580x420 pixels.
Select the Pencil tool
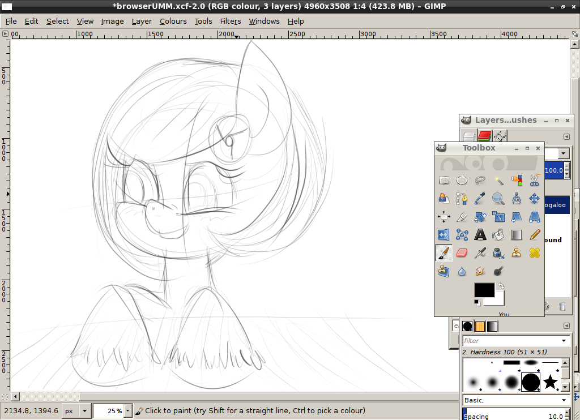click(535, 235)
